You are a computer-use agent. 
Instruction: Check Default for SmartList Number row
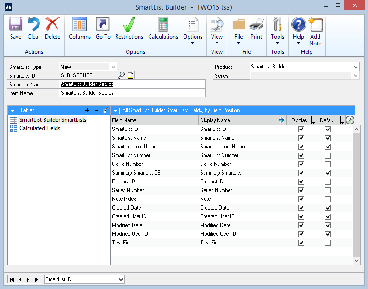[328, 155]
